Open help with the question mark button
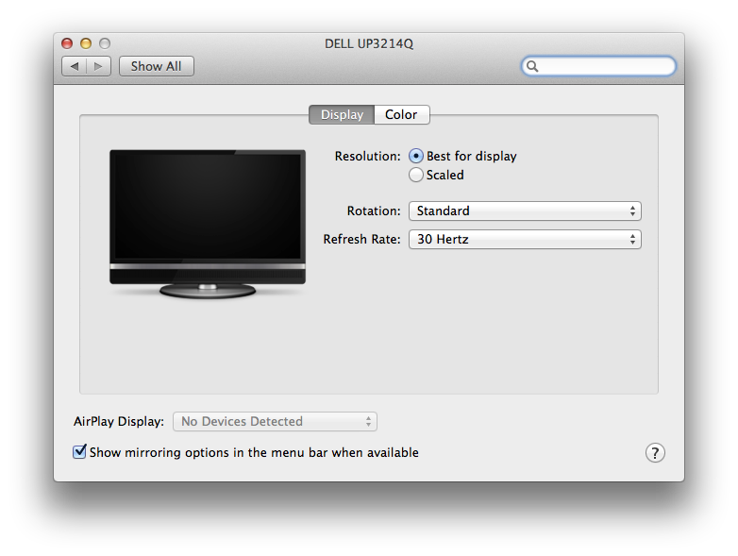The height and width of the screenshot is (556, 738). 655,453
